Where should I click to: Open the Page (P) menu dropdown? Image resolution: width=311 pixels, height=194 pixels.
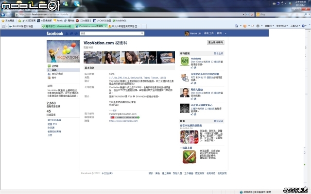(x=269, y=26)
